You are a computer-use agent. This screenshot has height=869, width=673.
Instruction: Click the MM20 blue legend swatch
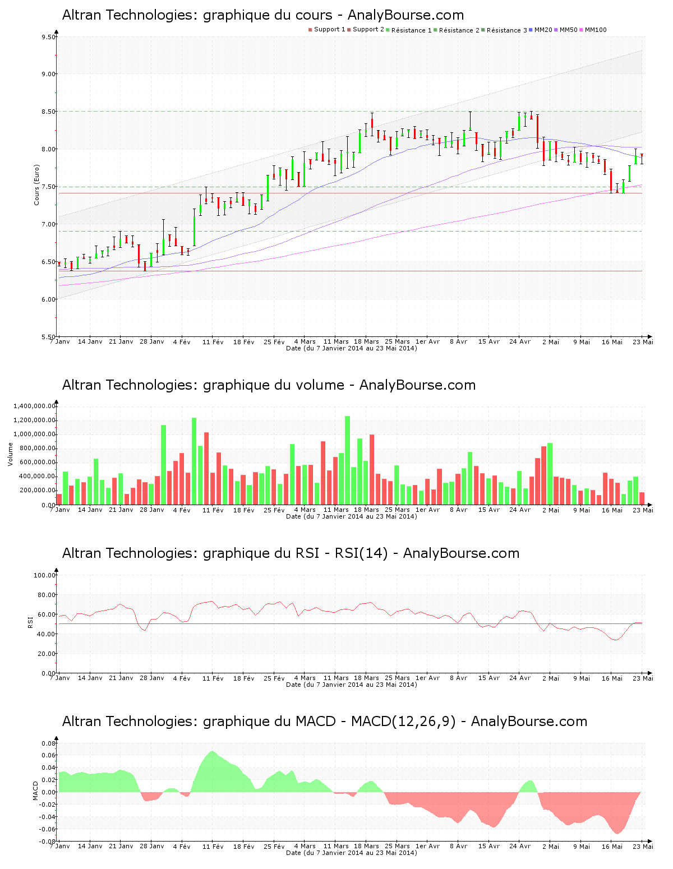[531, 30]
